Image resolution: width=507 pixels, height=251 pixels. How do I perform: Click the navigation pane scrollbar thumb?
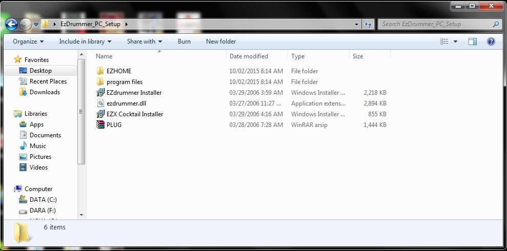81,112
